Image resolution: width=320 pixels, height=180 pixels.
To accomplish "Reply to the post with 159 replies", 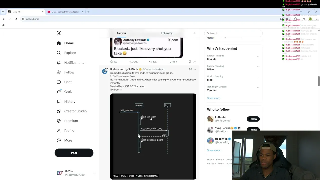I will tap(114, 62).
